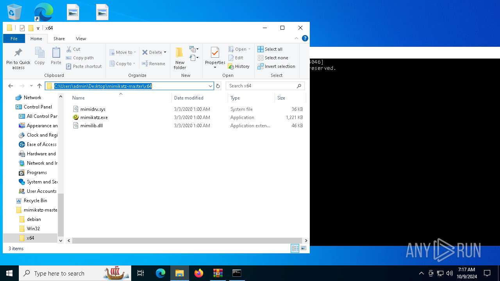Select the mimikatz.exe file

tap(94, 117)
